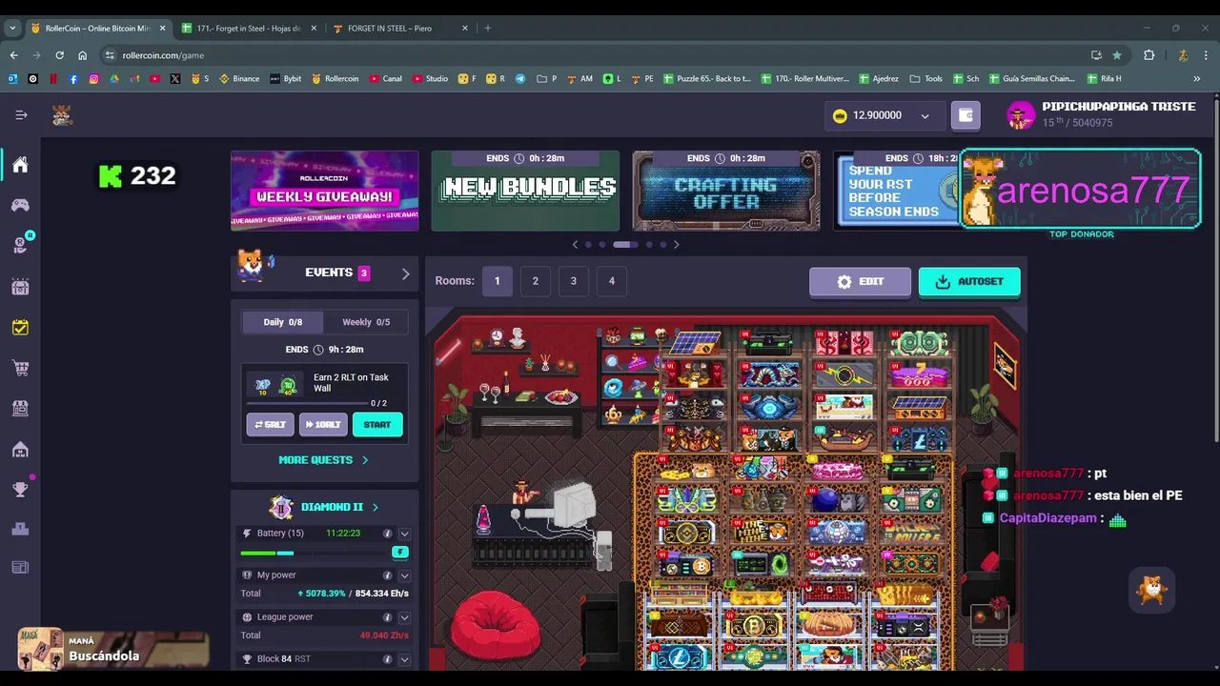Open the Ajedrez bookmark
The image size is (1220, 686).
(879, 78)
